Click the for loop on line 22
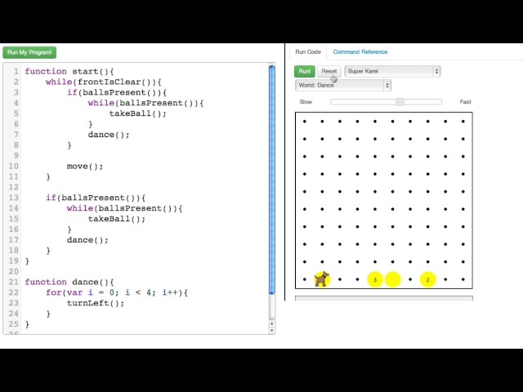The height and width of the screenshot is (392, 523). point(117,292)
